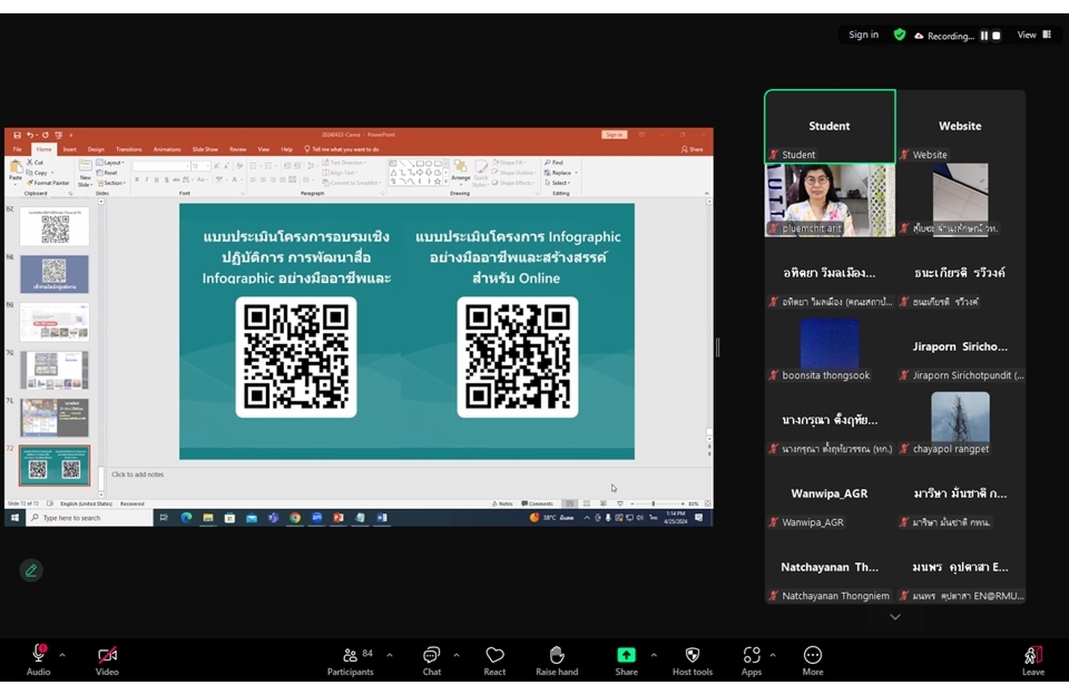Expand the Share options caret
The image size is (1069, 695).
tap(654, 655)
